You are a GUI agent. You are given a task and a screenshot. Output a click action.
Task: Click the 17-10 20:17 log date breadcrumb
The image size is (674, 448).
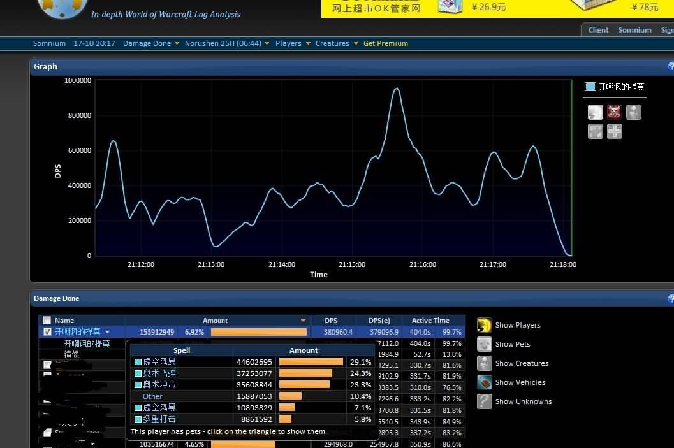(x=94, y=43)
